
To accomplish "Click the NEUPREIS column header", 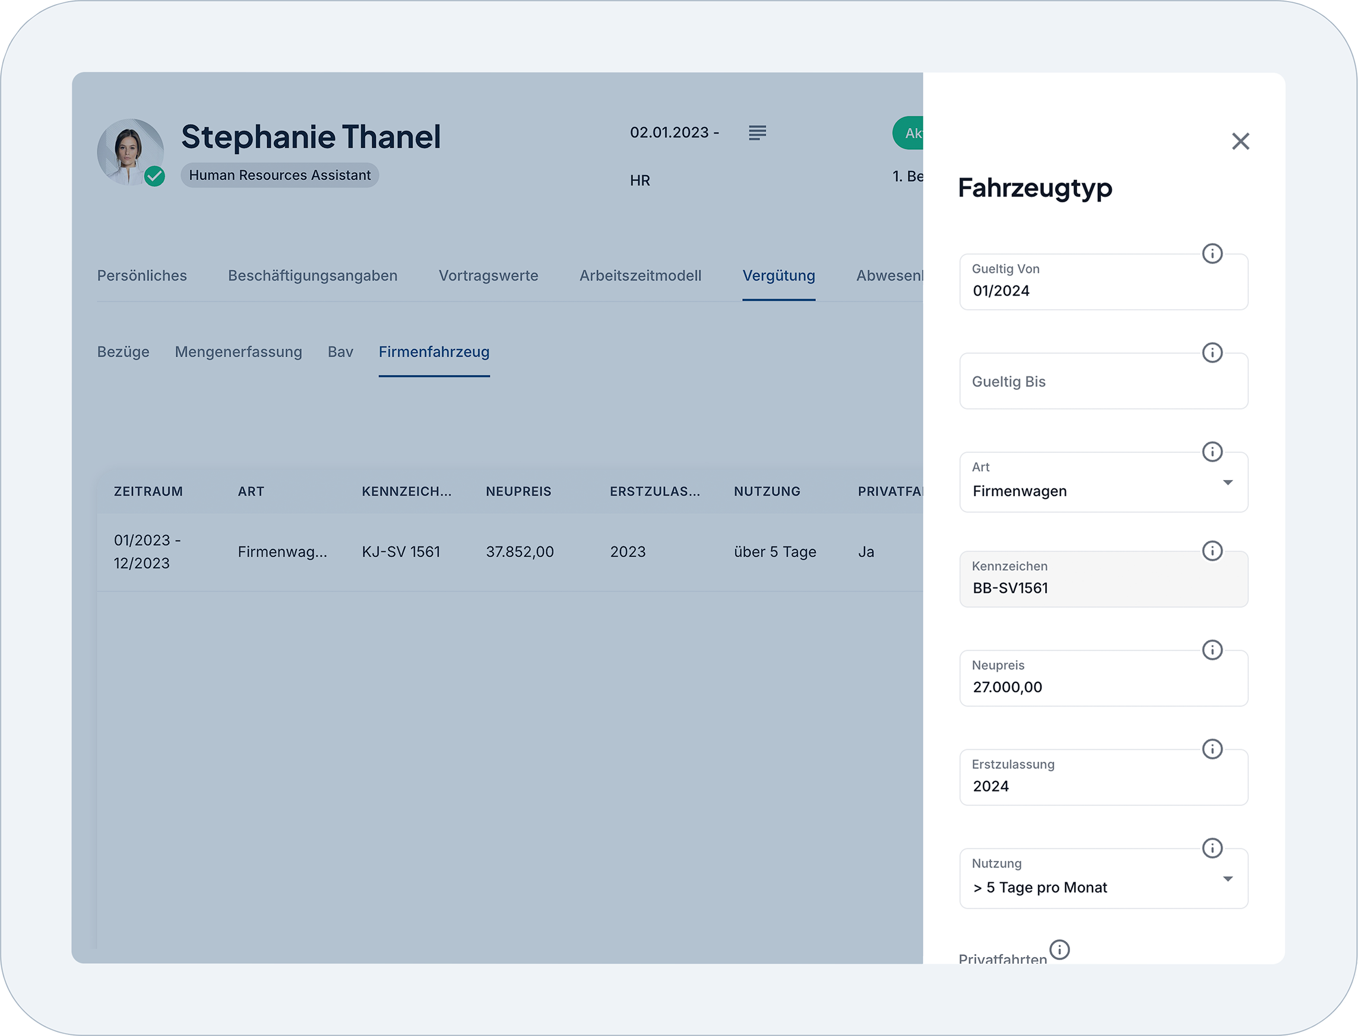I will [x=518, y=491].
